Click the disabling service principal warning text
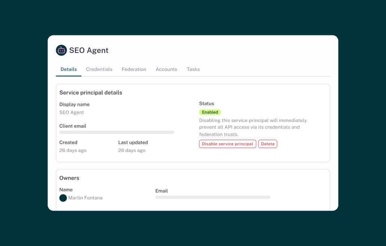The image size is (386, 246). pos(253,127)
